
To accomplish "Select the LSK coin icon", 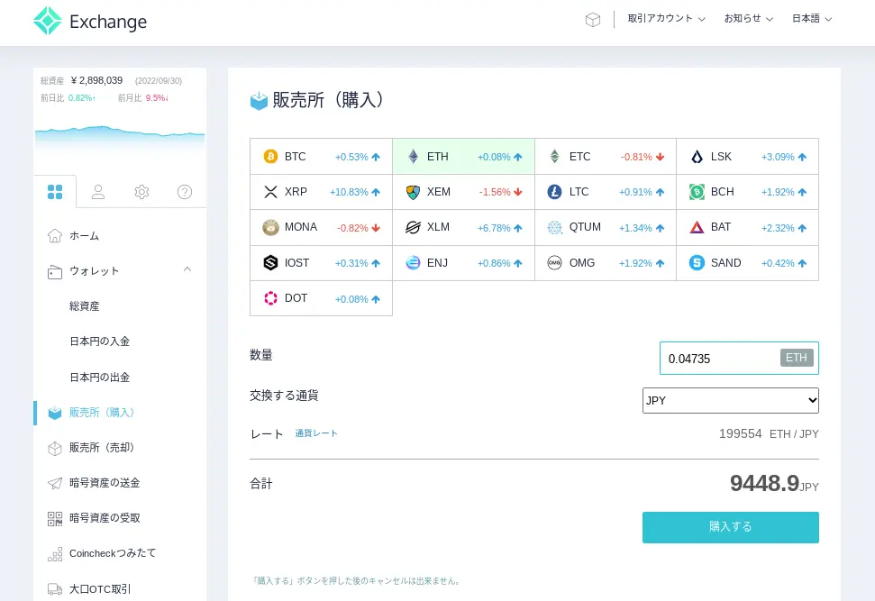I will coord(697,157).
